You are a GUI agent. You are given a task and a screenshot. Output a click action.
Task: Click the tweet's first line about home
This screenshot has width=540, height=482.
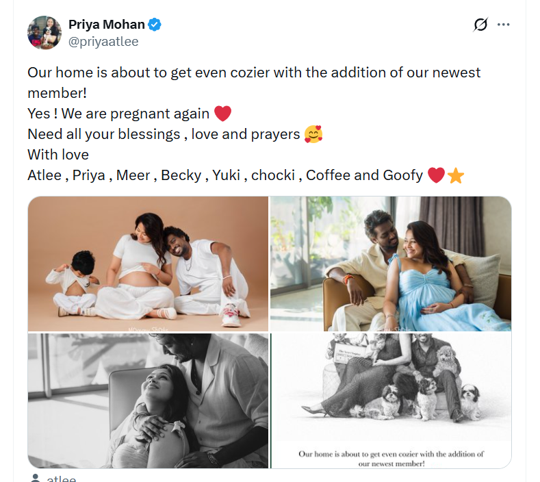click(x=254, y=73)
